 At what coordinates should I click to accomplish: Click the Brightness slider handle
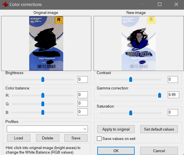43,79
